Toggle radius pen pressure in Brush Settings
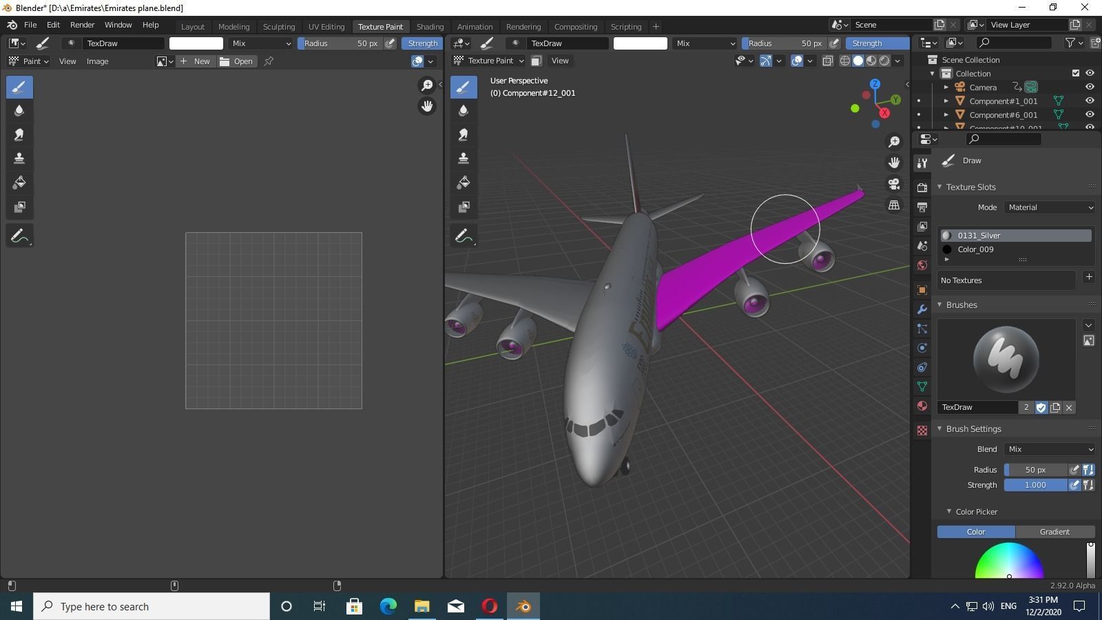The image size is (1102, 620). click(x=1074, y=470)
